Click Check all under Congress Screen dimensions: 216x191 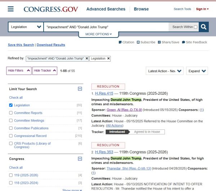point(16,168)
